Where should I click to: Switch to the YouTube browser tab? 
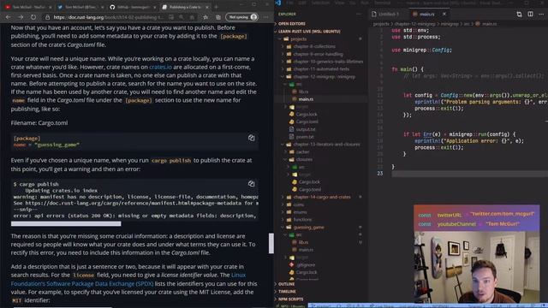pos(27,7)
